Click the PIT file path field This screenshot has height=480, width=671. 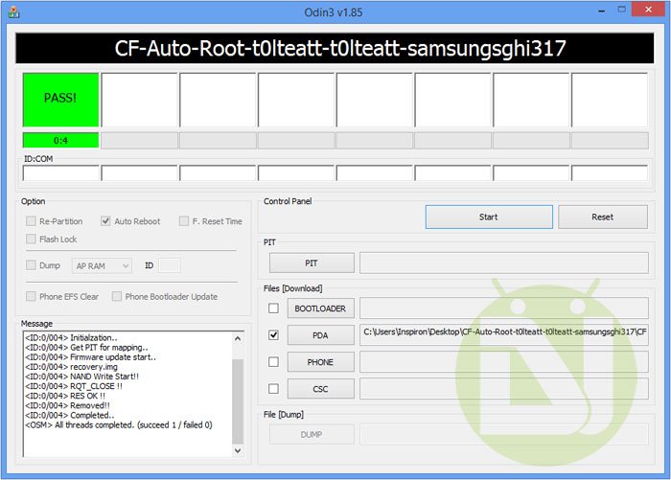point(504,263)
